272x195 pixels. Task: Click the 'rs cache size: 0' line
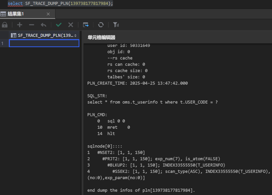(x=127, y=71)
